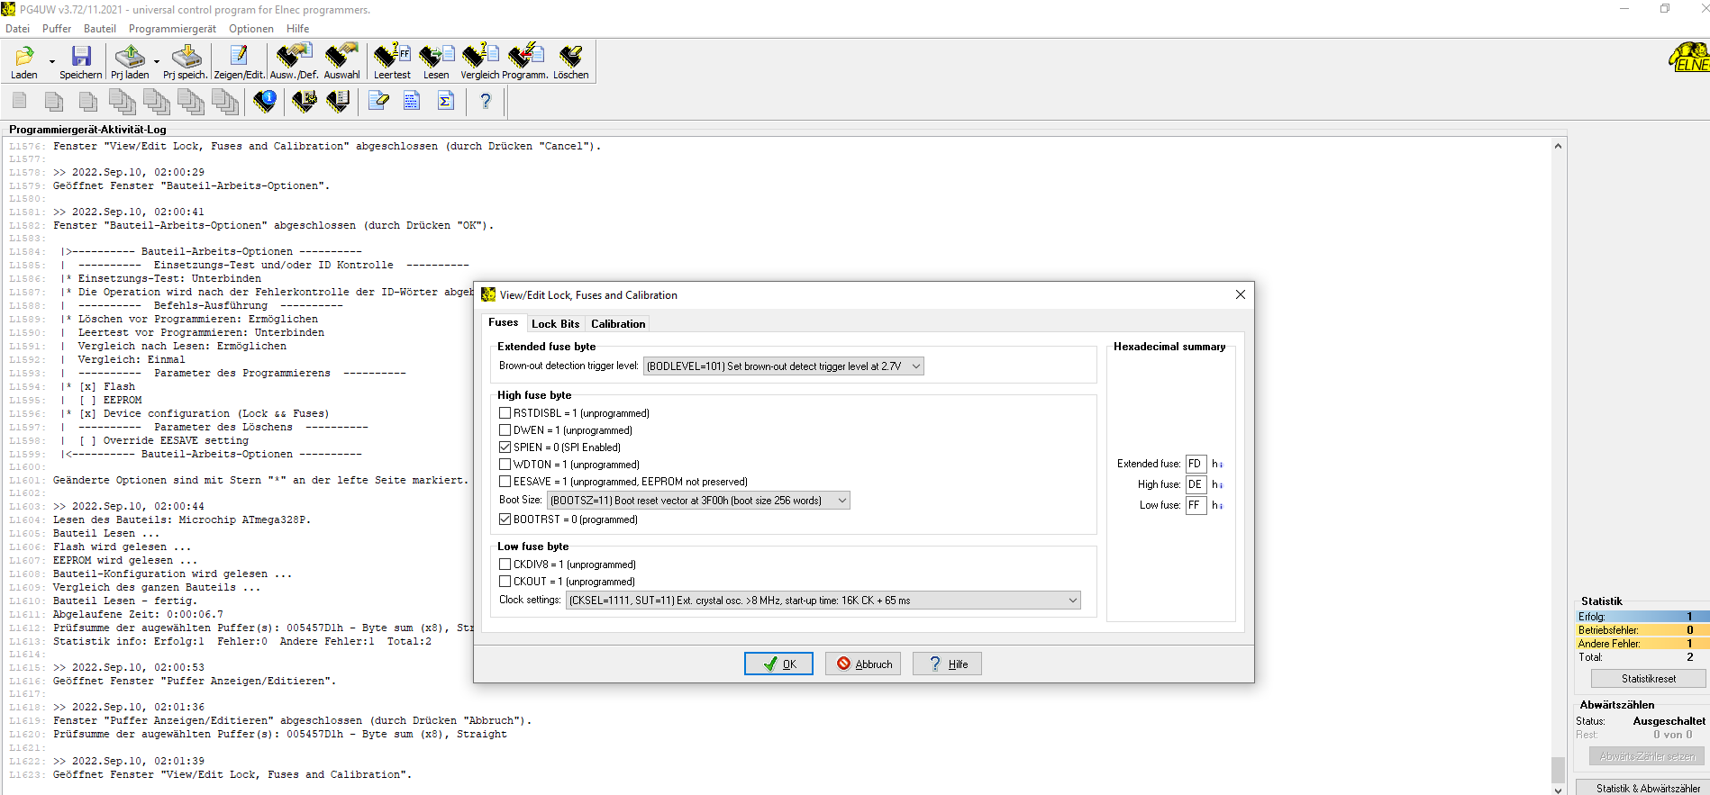Viewport: 1710px width, 795px height.
Task: Click the Prj speich. project save icon
Action: point(186,57)
